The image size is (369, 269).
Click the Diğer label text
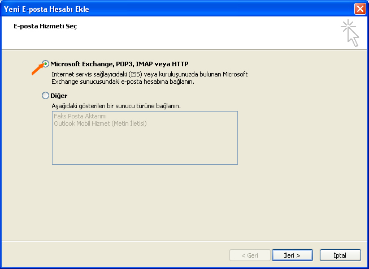59,96
